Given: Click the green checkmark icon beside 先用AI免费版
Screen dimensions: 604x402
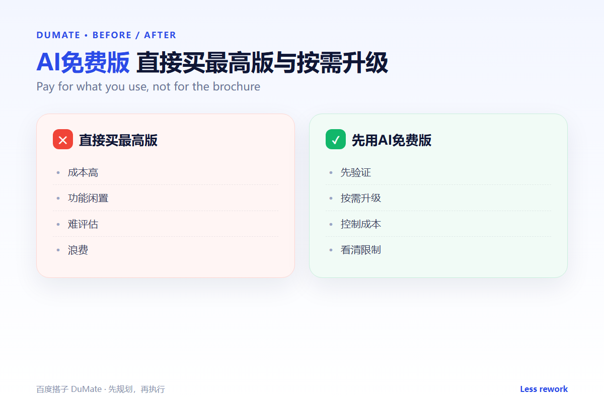Looking at the screenshot, I should [336, 139].
